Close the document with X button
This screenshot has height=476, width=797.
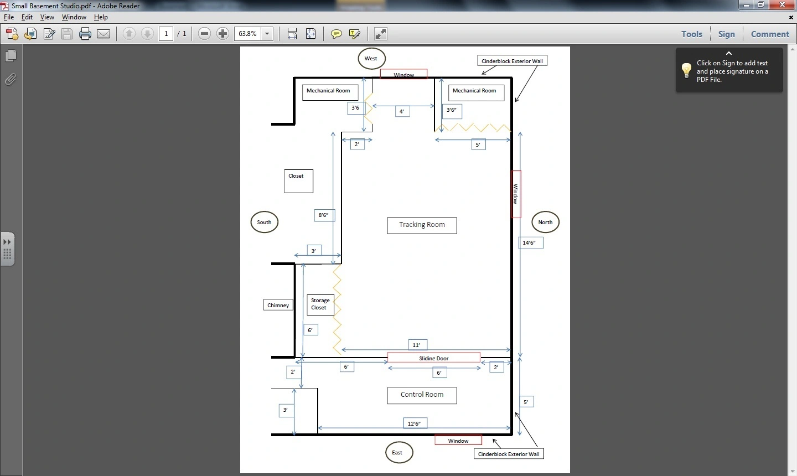(791, 17)
